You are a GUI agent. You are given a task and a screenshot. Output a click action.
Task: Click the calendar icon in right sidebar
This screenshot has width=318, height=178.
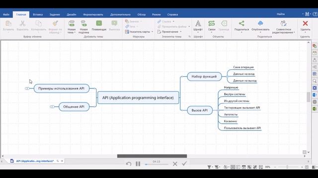(315, 53)
